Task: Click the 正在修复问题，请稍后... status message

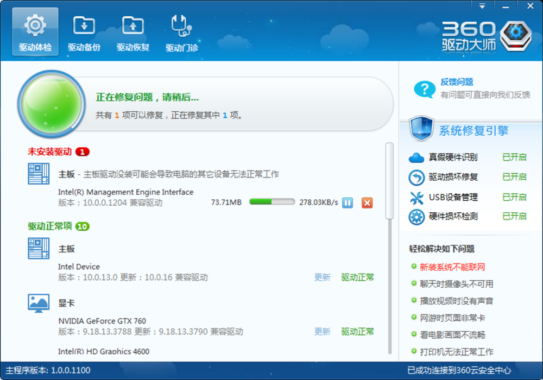Action: pyautogui.click(x=147, y=97)
